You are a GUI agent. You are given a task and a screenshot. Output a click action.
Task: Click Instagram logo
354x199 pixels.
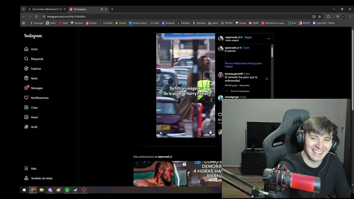pyautogui.click(x=33, y=36)
